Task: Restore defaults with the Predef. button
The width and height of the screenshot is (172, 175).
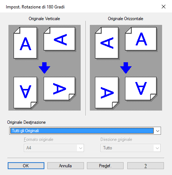Action: [105, 166]
